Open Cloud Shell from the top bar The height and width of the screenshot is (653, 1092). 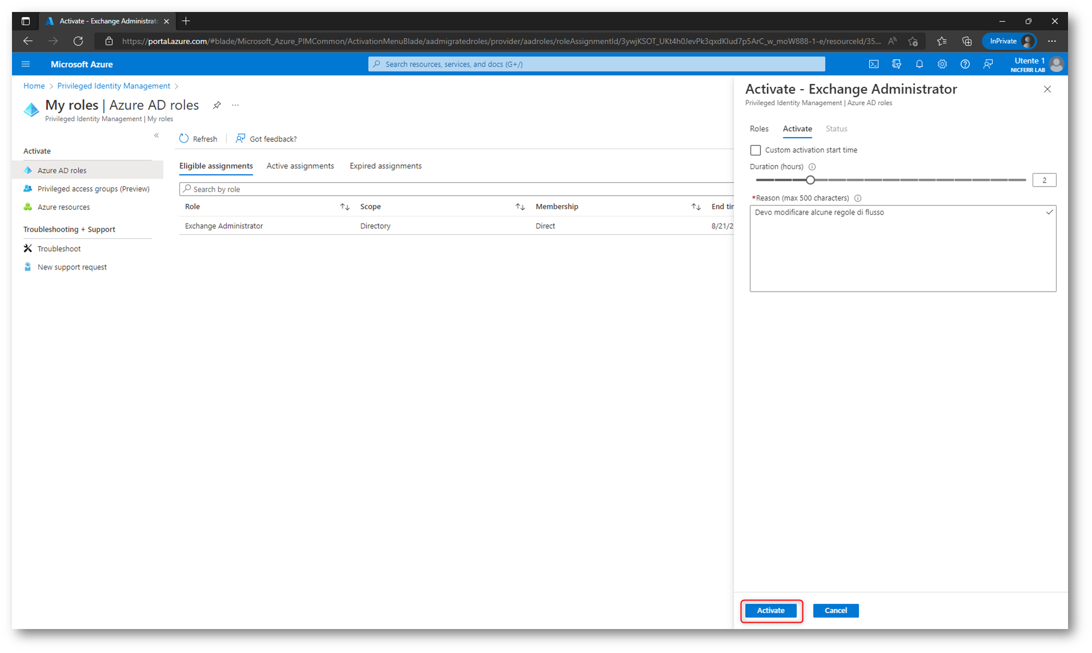[873, 64]
